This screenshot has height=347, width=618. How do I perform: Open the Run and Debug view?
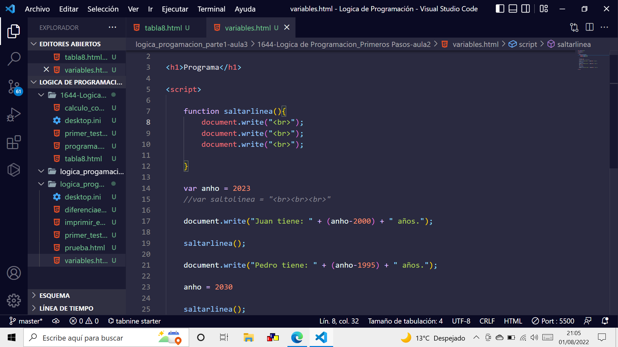[14, 114]
